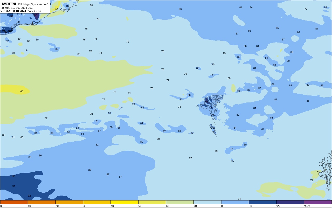Screen dimensions: 332x208
Task: Click the '99.9' tick label on the legend
Action: 307,206
